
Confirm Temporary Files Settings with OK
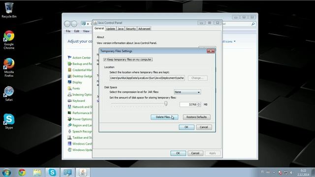[187, 127]
